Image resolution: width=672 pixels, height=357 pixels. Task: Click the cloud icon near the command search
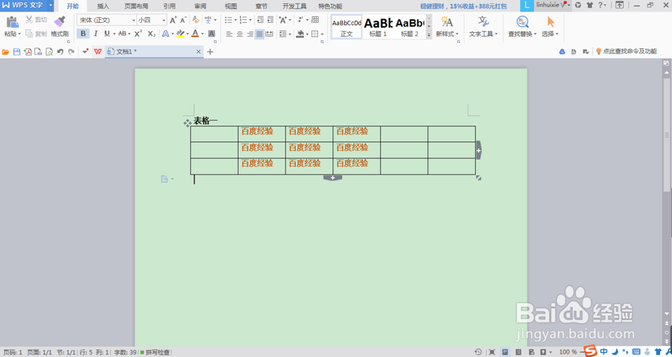pos(562,52)
